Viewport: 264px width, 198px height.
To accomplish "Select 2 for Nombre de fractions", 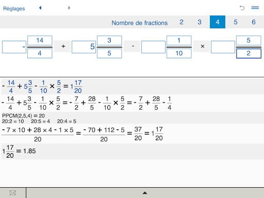I will click(x=181, y=22).
